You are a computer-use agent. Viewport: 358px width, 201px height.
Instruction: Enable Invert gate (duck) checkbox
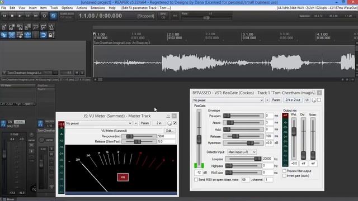(x=285, y=176)
